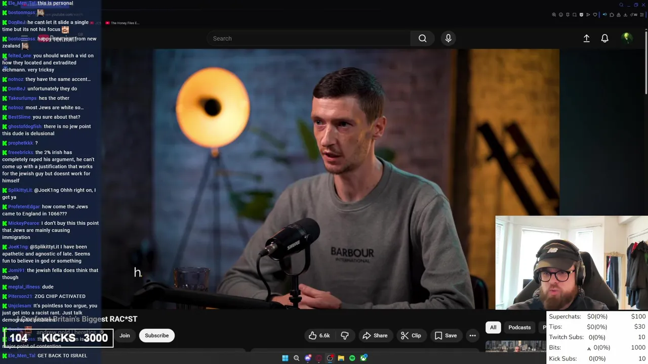Open the browser easy setup menu icon
648x364 pixels.
pos(641,15)
